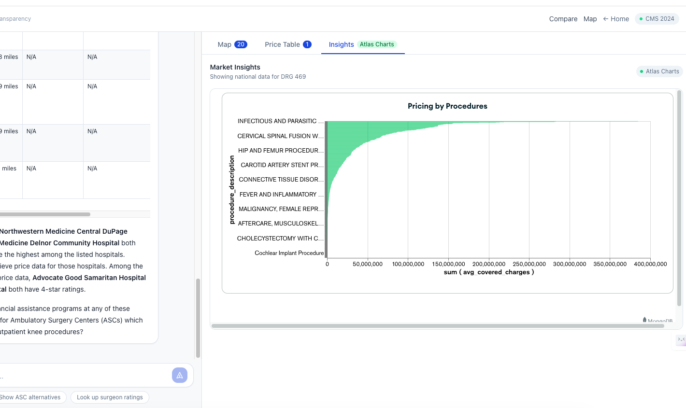686x408 pixels.
Task: Open the purple floating face widget
Action: tap(681, 340)
